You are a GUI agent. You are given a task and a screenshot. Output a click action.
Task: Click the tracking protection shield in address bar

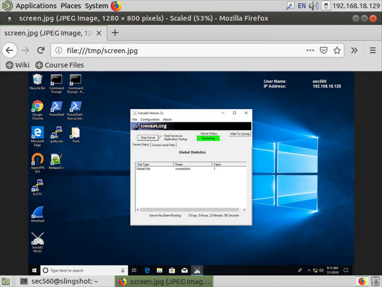(x=323, y=50)
